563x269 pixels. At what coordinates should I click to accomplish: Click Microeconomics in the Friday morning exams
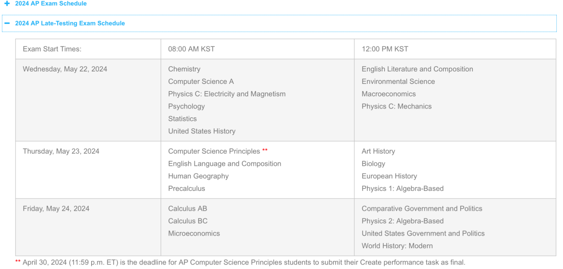click(194, 234)
